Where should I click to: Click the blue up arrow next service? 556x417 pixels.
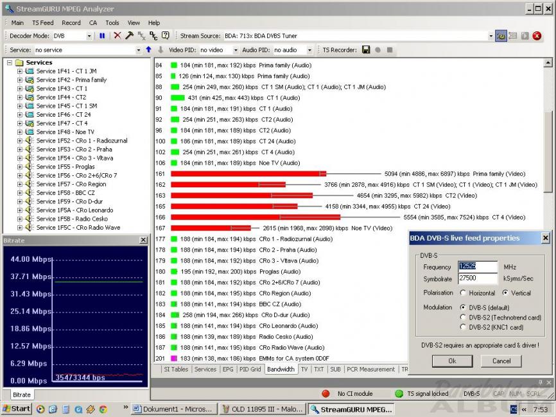click(x=149, y=50)
